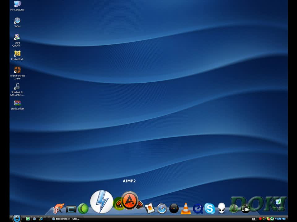Viewport: 297px width, 222px height.
Task: Select the Ultra QuickTi... desktop shortcut
Action: (x=17, y=40)
